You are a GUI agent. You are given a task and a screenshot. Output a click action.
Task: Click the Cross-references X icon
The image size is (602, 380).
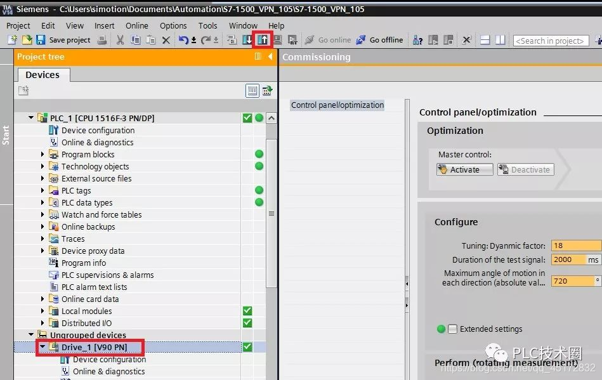pos(466,39)
